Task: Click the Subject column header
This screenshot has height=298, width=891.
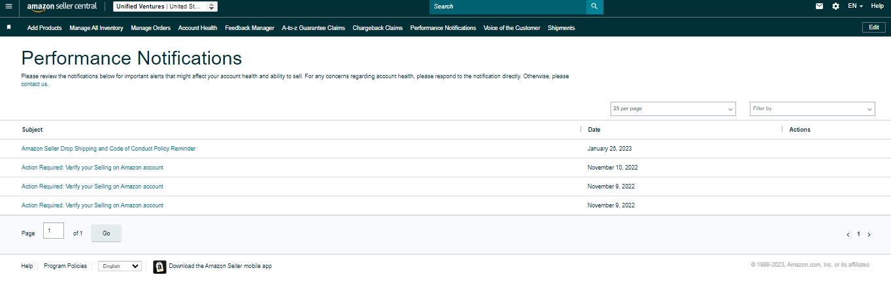Action: (x=32, y=130)
